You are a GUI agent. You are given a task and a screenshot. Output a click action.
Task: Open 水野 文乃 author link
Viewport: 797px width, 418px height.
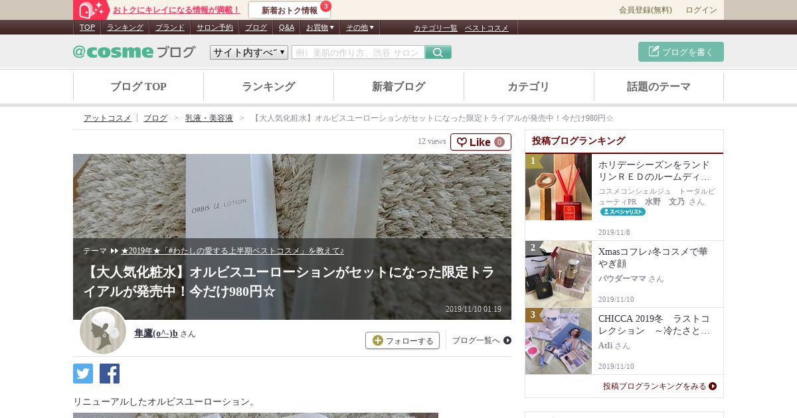pyautogui.click(x=665, y=201)
